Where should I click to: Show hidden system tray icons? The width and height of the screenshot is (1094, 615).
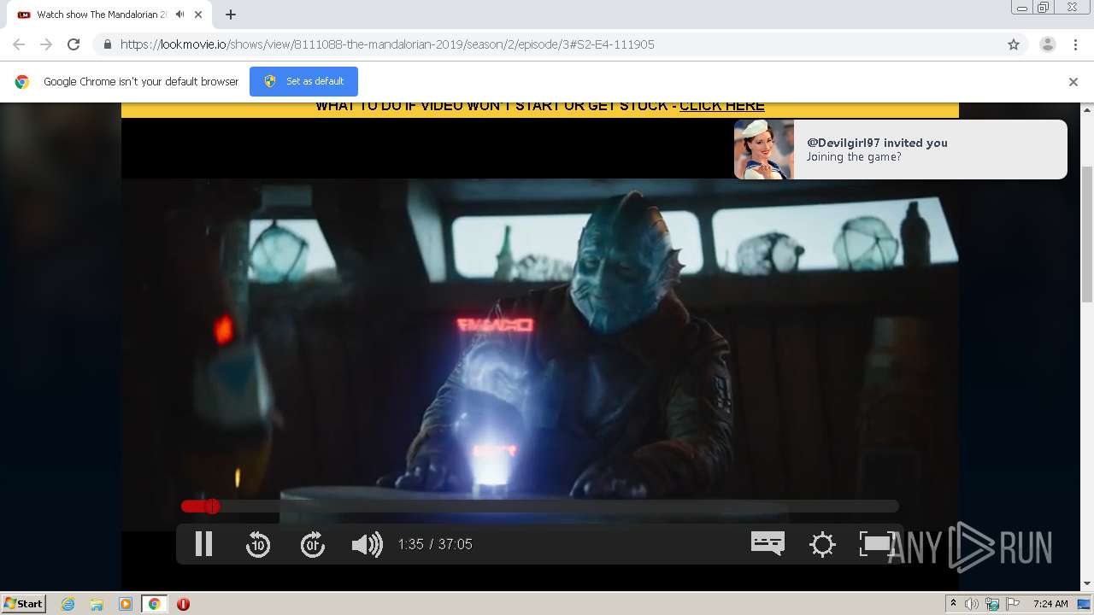pos(953,604)
